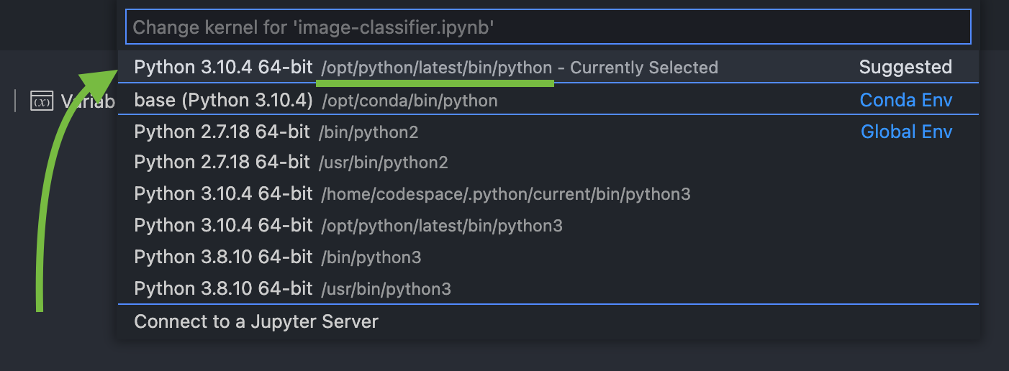This screenshot has height=371, width=1009.
Task: Click the /opt/conda/bin/python path text
Action: coord(410,101)
